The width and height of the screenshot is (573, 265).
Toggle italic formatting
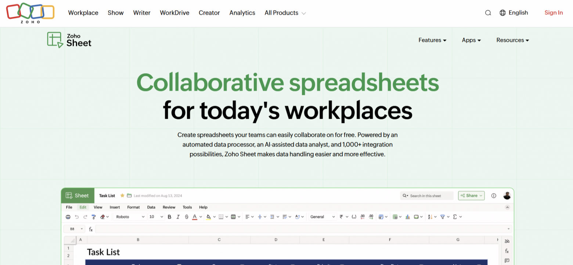pyautogui.click(x=178, y=217)
